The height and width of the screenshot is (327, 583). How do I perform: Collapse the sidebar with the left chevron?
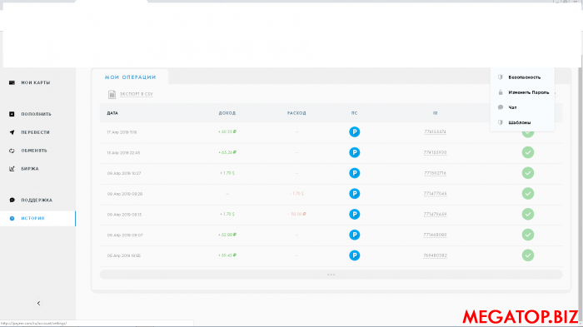(38, 303)
